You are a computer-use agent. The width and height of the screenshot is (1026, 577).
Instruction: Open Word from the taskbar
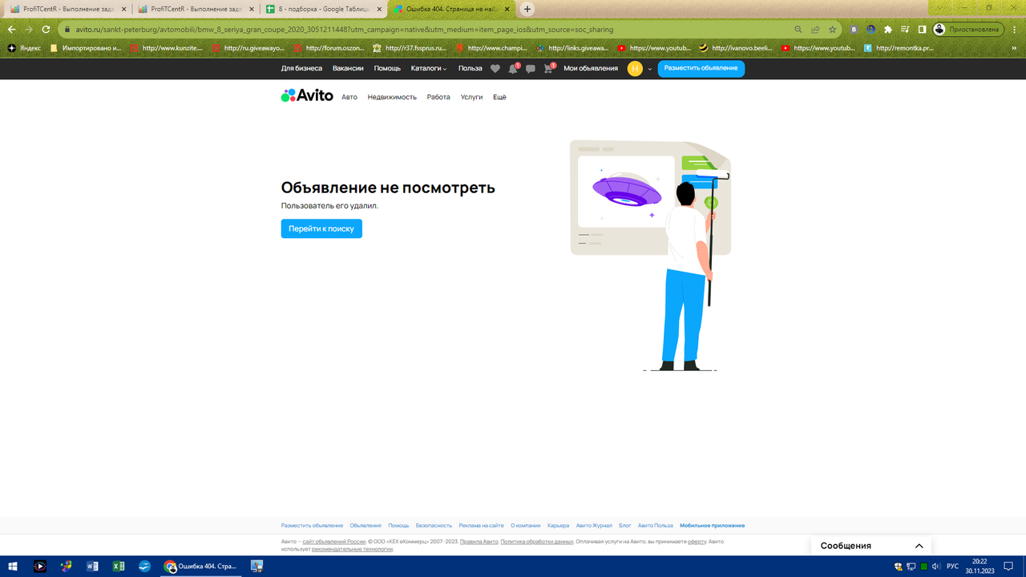click(92, 566)
